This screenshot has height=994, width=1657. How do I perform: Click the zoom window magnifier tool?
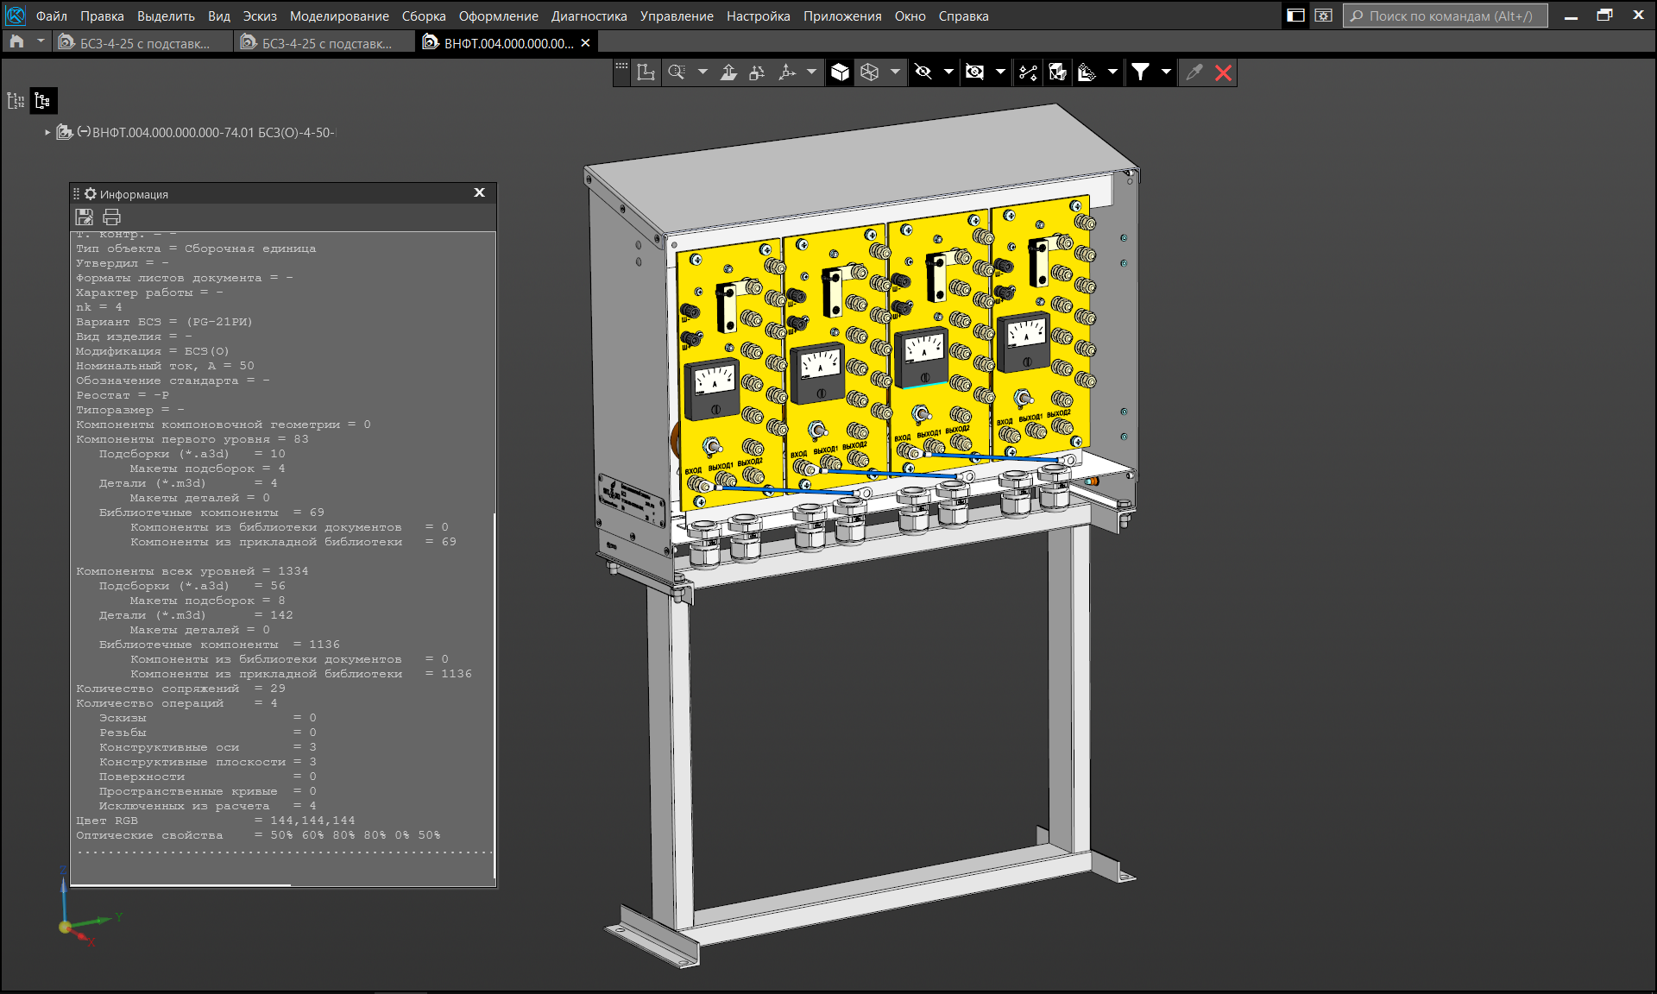pos(677,72)
